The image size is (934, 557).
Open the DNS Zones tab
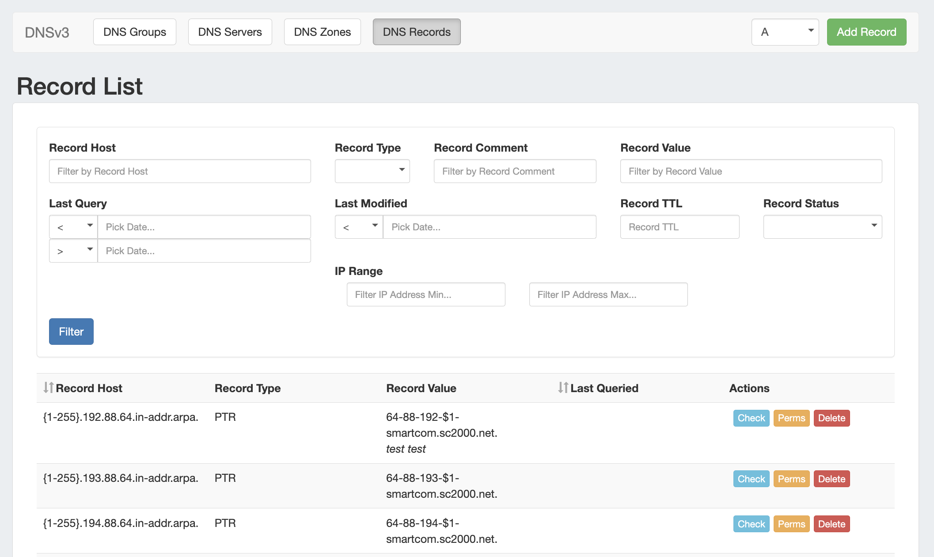coord(322,32)
